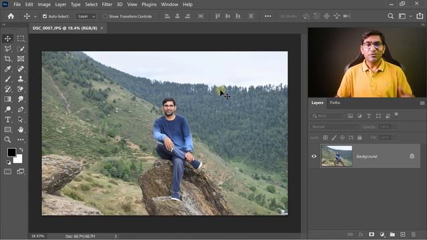This screenshot has height=240, width=427.
Task: Open the Opacity value dropdown
Action: (394, 127)
